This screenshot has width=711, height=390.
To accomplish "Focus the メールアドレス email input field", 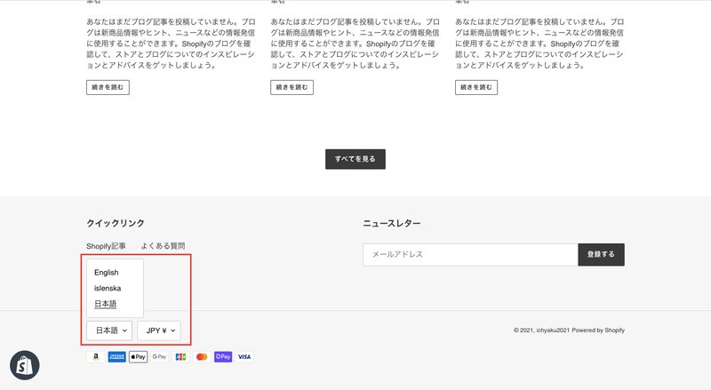I will pyautogui.click(x=471, y=254).
